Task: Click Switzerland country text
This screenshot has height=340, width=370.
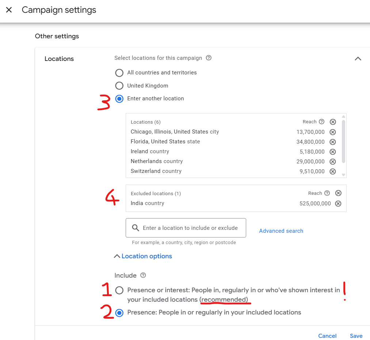Action: [156, 171]
